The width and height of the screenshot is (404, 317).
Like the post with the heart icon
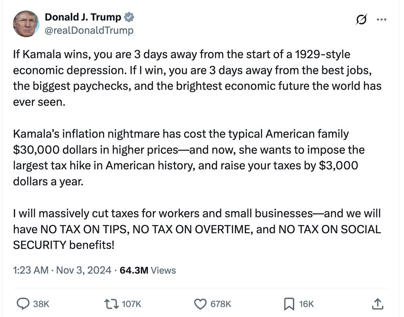coord(201,303)
